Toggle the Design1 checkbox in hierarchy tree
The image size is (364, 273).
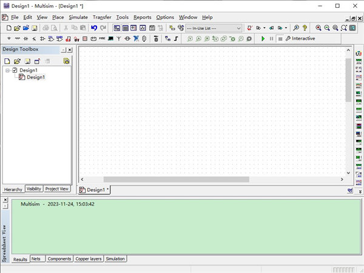[x=15, y=70]
